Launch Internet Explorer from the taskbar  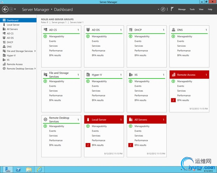coord(40,170)
